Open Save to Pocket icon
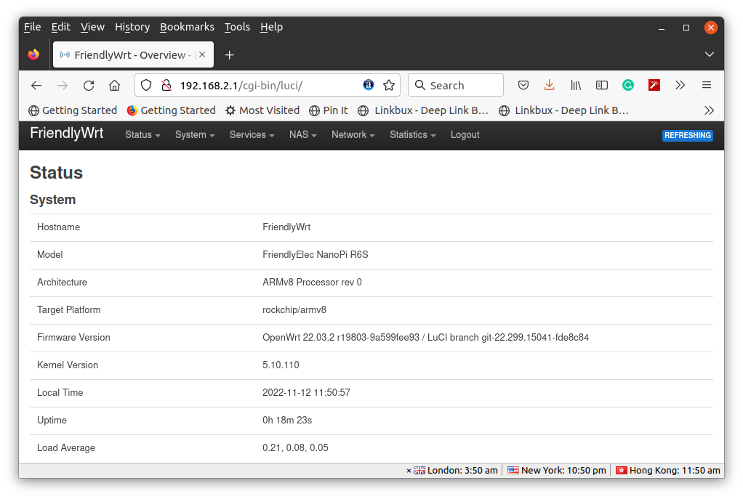This screenshot has width=743, height=499. [523, 85]
